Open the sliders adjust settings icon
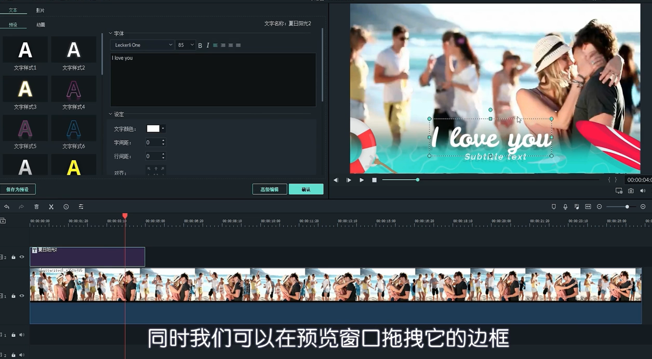Screen dimensions: 652x359 (81, 207)
